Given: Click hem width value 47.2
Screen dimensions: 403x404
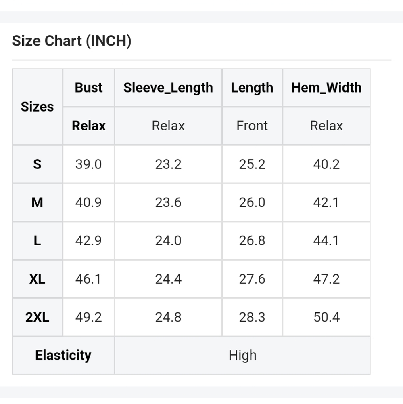Looking at the screenshot, I should [x=326, y=279].
